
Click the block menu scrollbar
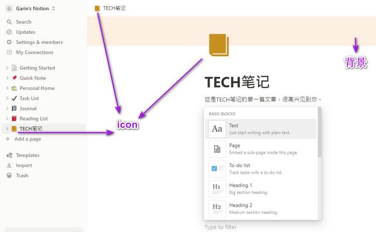pos(320,132)
